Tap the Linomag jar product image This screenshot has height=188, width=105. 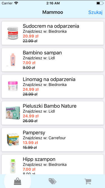13,86
